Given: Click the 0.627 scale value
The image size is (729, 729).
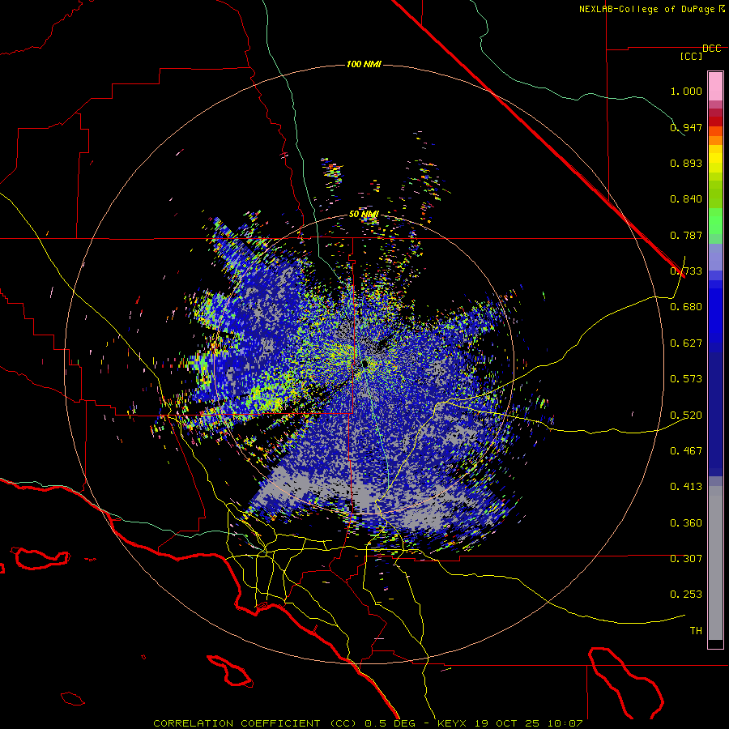Looking at the screenshot, I should (686, 343).
